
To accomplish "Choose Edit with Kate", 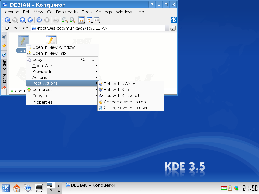I will point(131,90).
